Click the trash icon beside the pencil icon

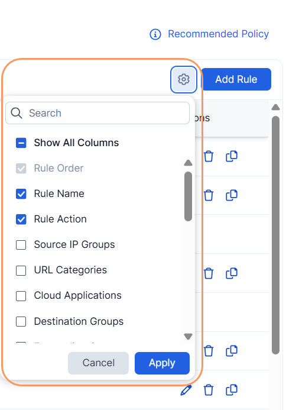point(209,390)
